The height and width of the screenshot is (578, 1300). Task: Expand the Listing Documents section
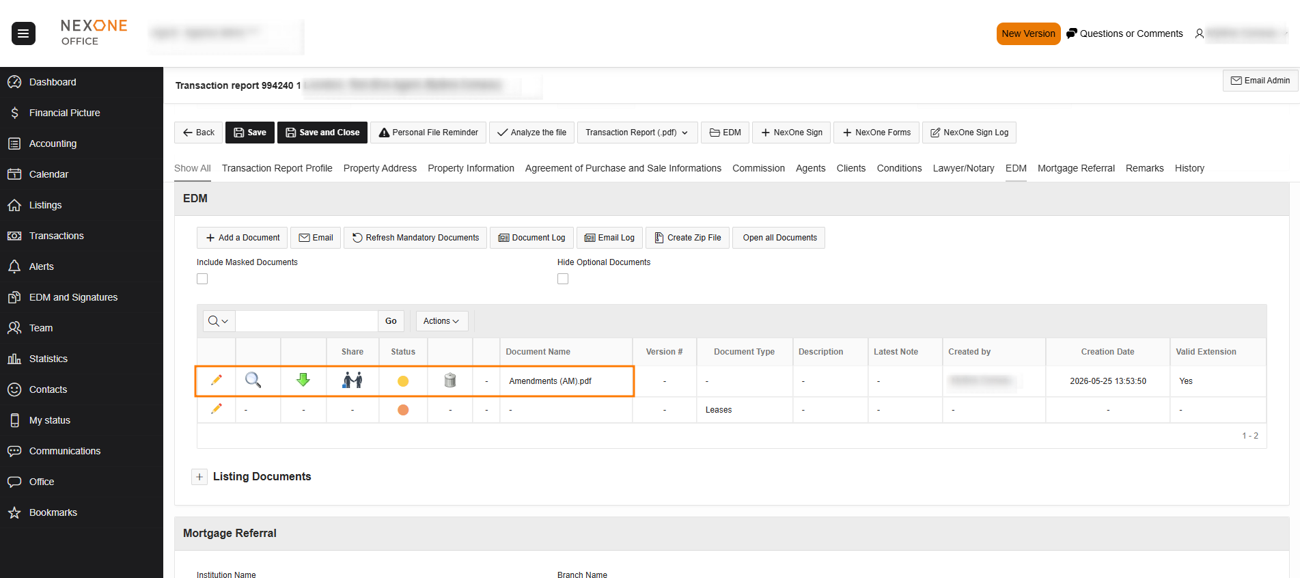tap(199, 477)
